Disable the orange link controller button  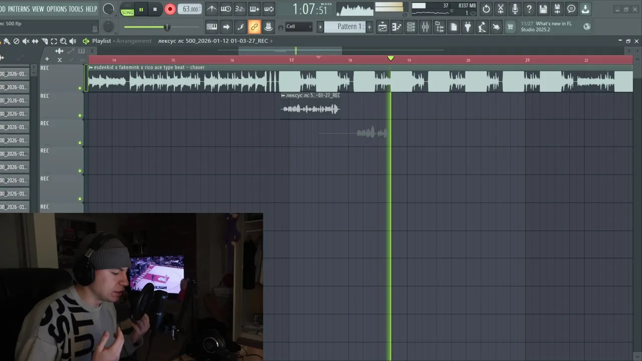pos(254,27)
